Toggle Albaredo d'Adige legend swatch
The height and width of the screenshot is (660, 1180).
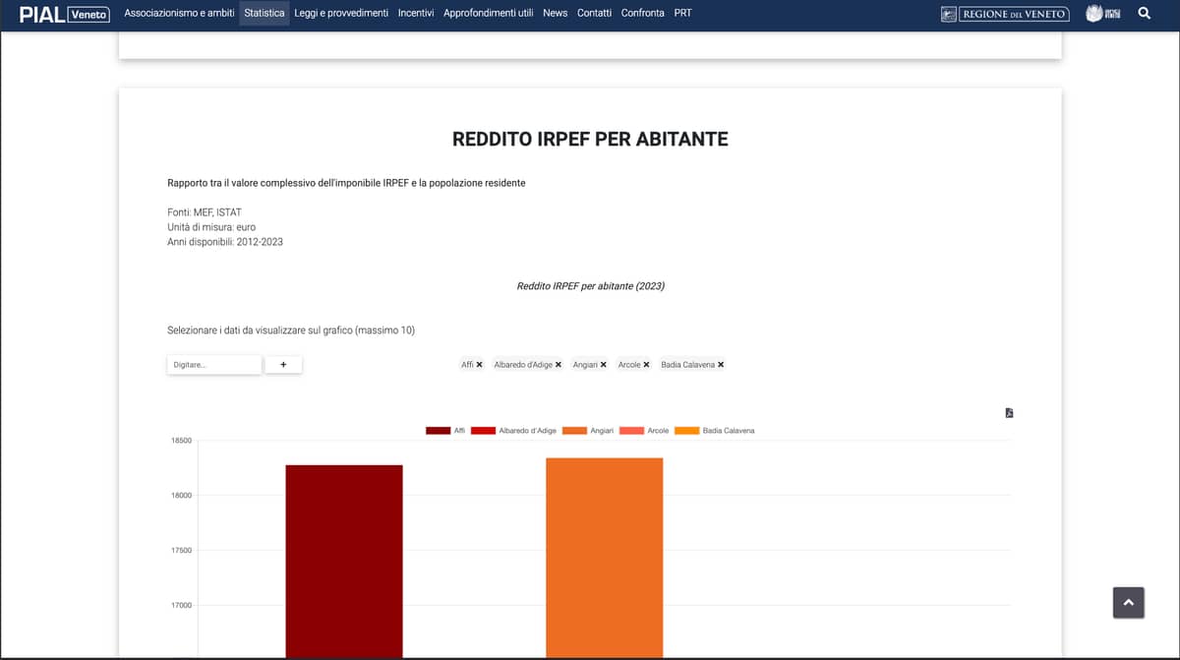(483, 431)
